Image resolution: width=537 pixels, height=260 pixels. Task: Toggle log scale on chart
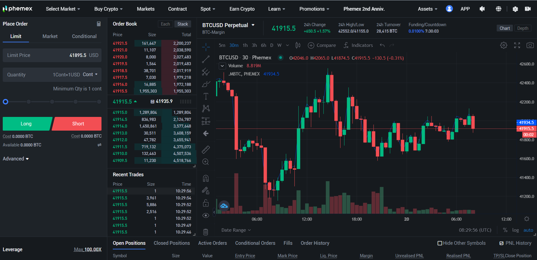point(515,230)
